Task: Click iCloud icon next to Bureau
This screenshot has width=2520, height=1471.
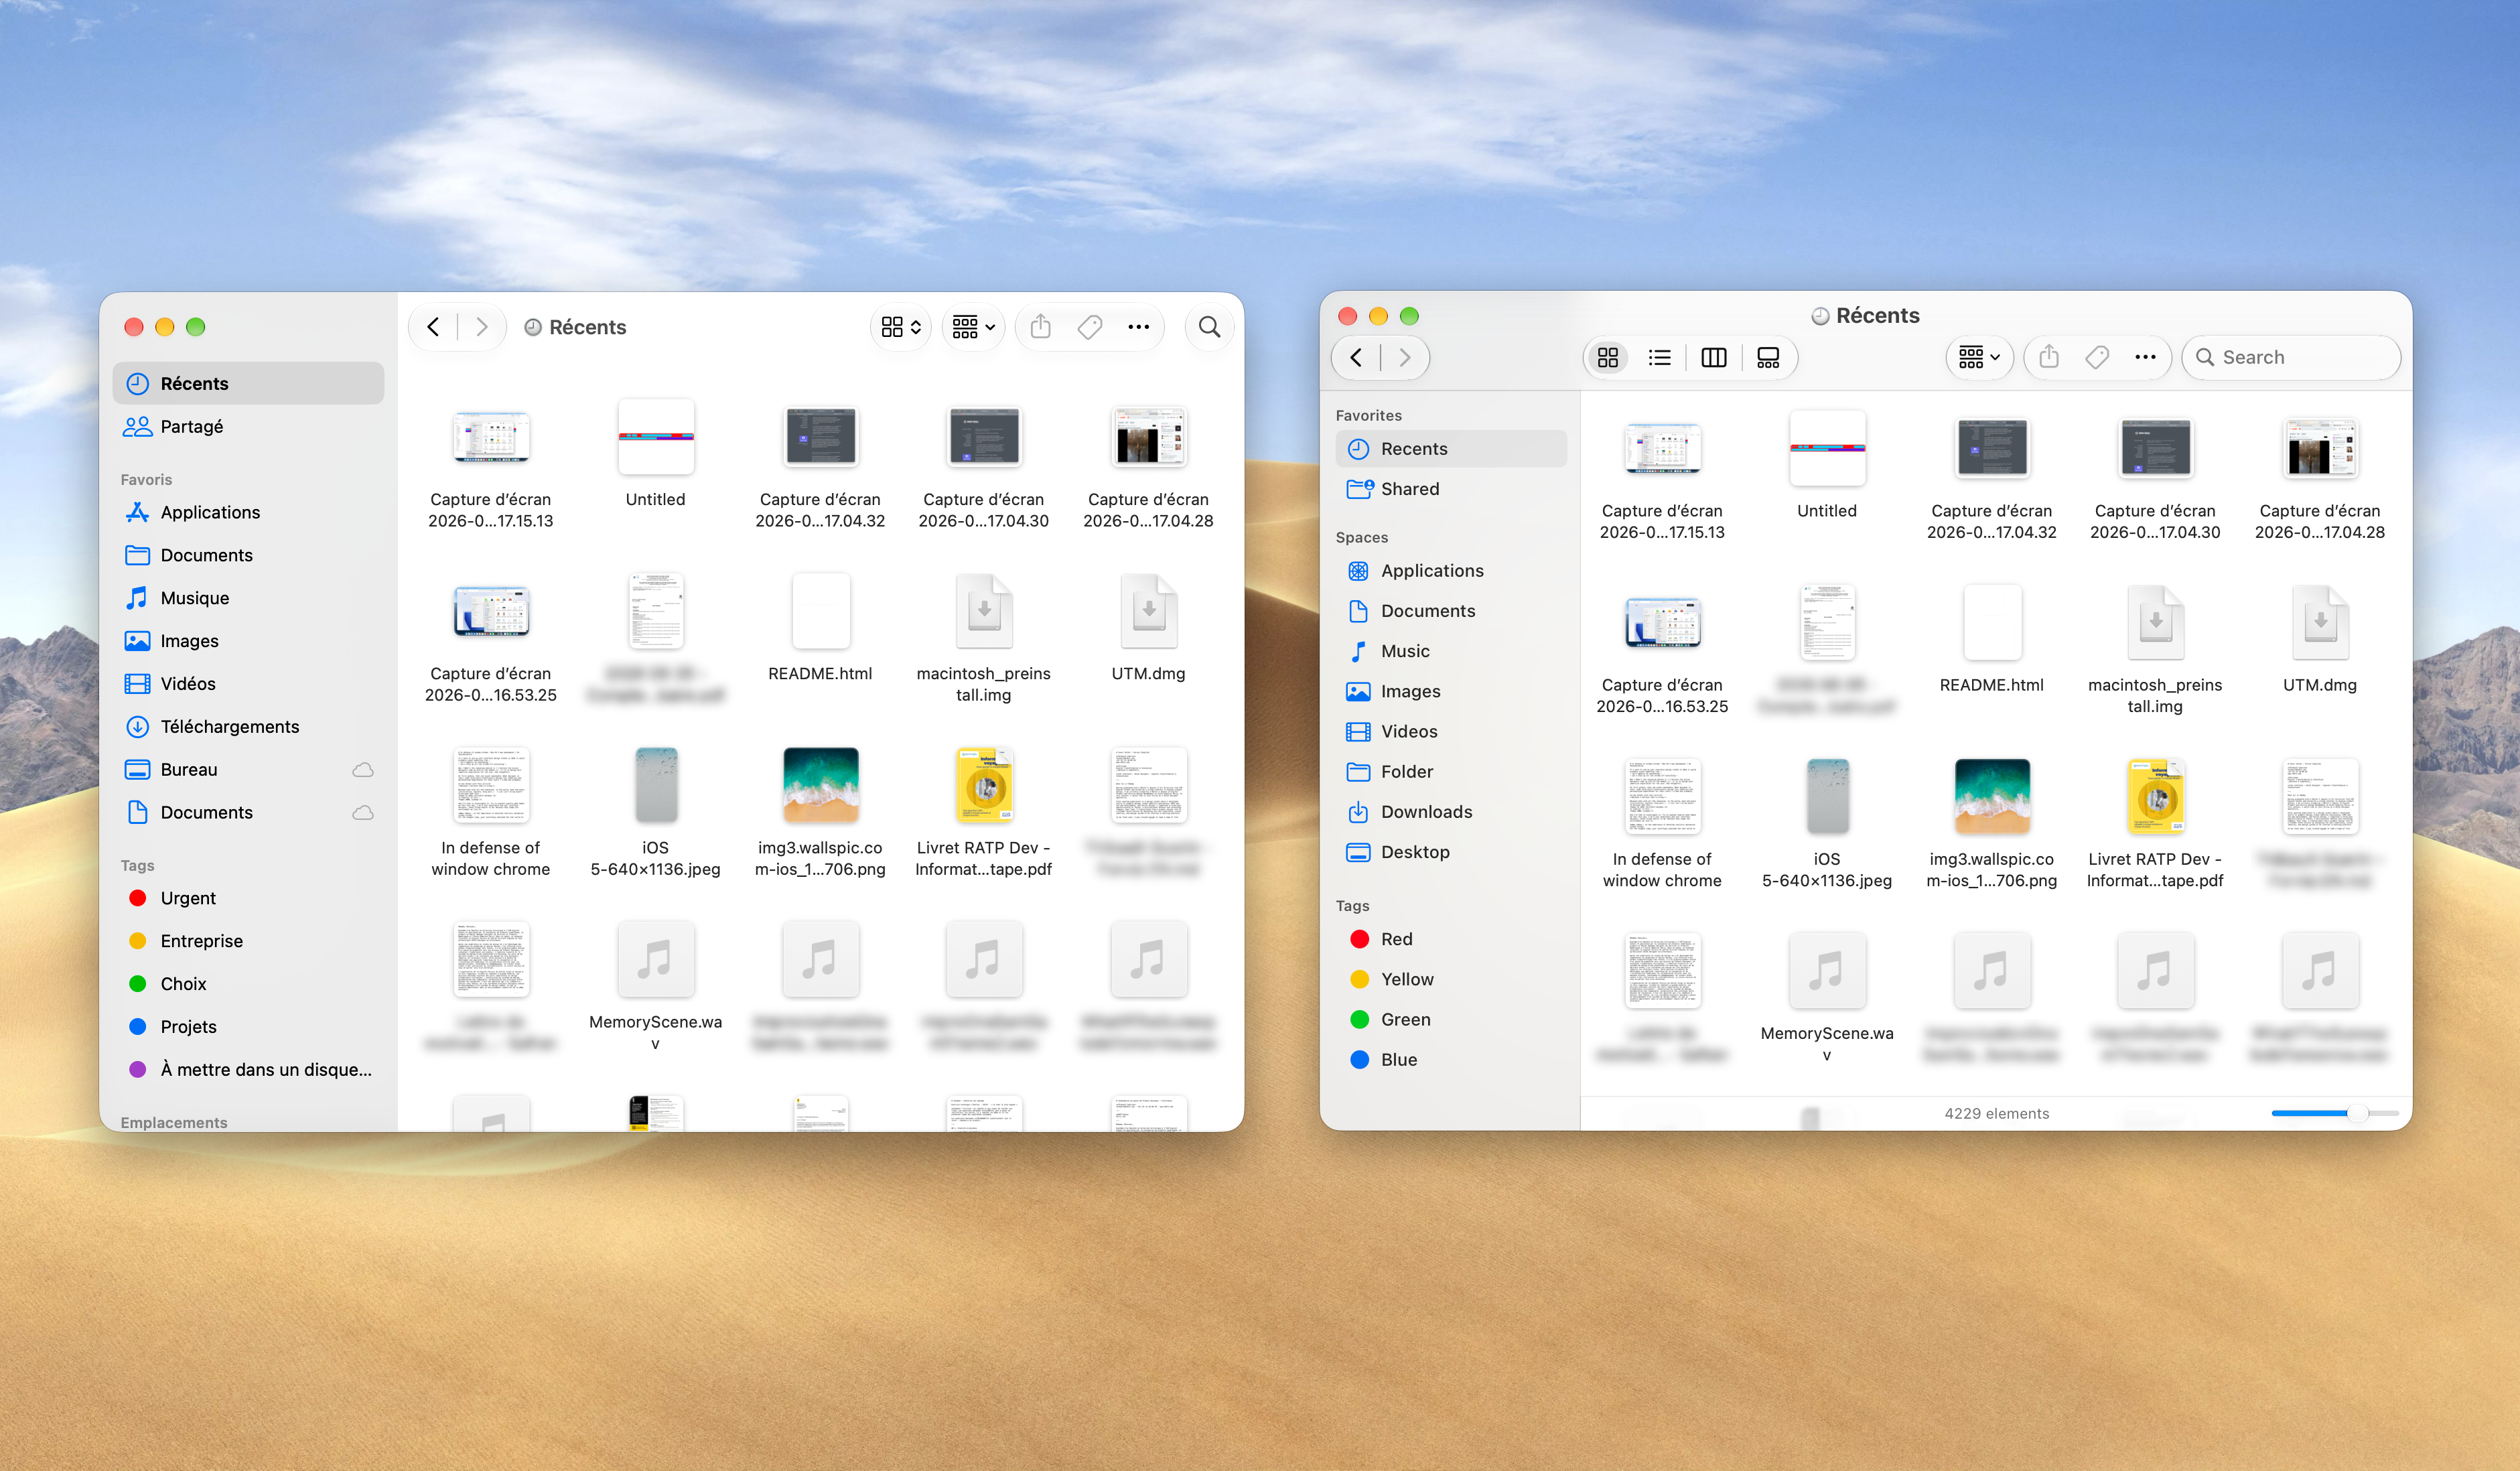Action: click(363, 770)
